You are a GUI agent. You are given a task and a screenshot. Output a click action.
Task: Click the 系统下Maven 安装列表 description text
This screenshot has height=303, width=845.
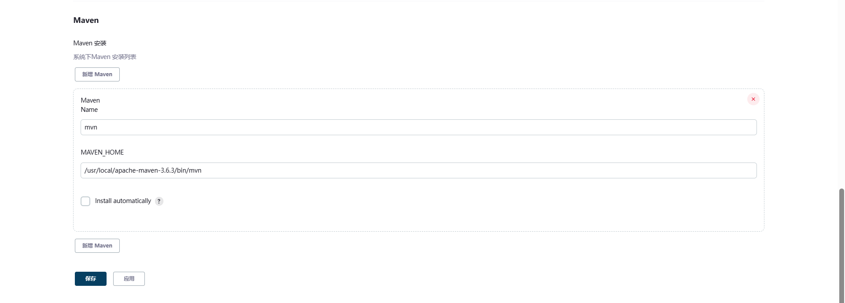[x=105, y=57]
